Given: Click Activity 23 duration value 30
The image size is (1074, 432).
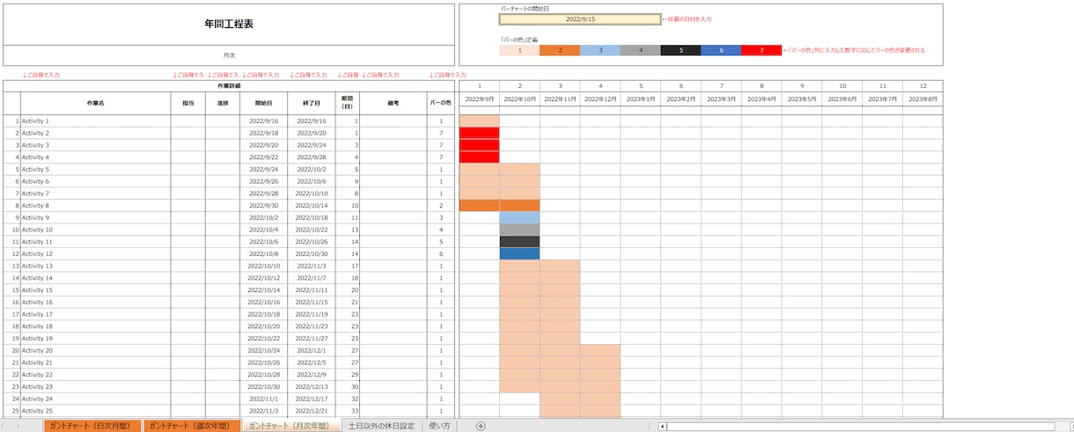Looking at the screenshot, I should tap(348, 386).
